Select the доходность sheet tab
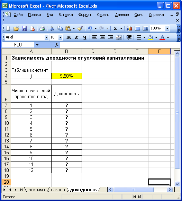 (x=83, y=190)
